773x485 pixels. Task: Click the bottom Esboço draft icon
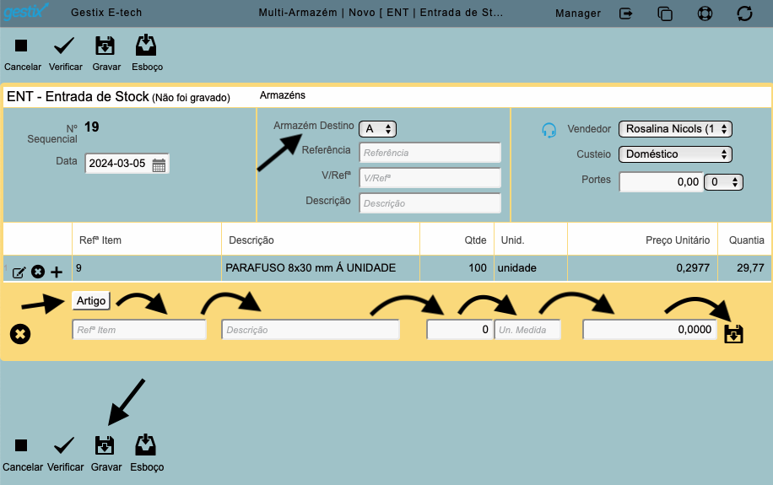pyautogui.click(x=146, y=445)
